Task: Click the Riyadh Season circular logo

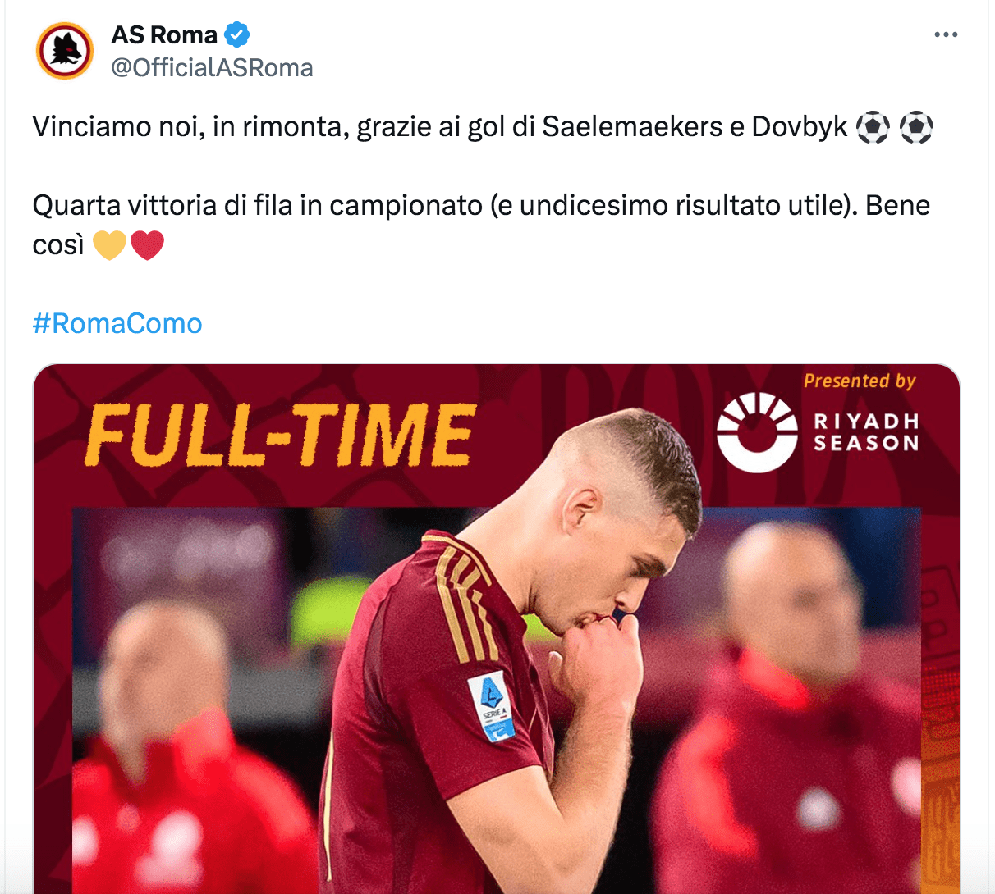Action: coord(757,432)
